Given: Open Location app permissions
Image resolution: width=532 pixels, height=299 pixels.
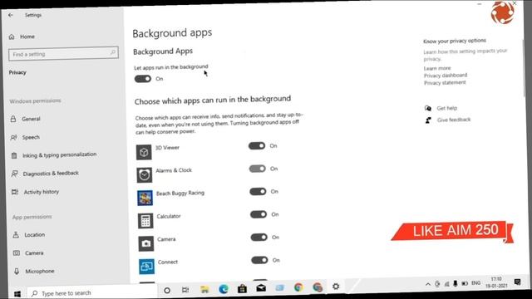Looking at the screenshot, I should click(x=34, y=234).
